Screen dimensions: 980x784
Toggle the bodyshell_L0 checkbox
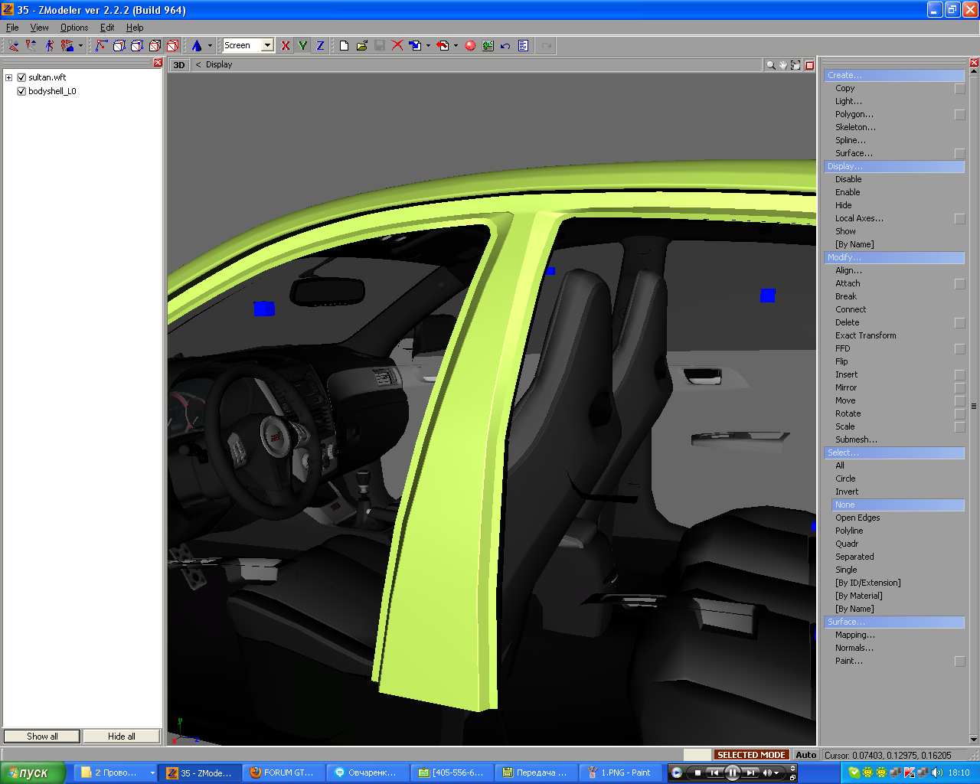click(21, 91)
